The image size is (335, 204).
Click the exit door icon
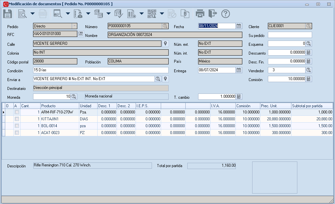click(213, 14)
